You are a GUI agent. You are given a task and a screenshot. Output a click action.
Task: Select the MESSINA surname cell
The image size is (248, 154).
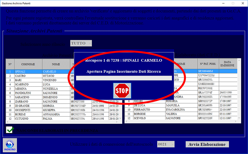28,89
